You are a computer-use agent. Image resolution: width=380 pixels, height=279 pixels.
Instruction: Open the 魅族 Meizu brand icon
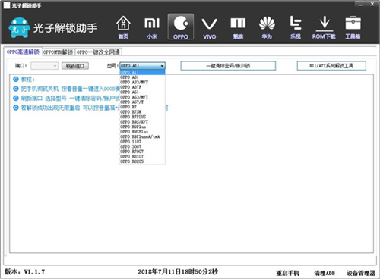point(238,27)
